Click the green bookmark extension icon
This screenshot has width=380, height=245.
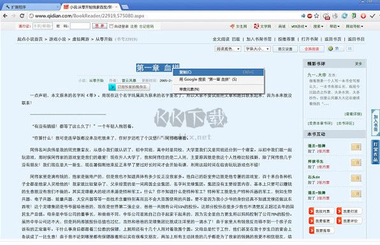point(354,16)
